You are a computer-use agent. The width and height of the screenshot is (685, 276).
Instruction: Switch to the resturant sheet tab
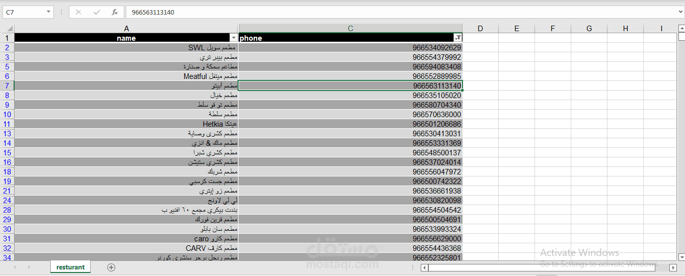(70, 267)
